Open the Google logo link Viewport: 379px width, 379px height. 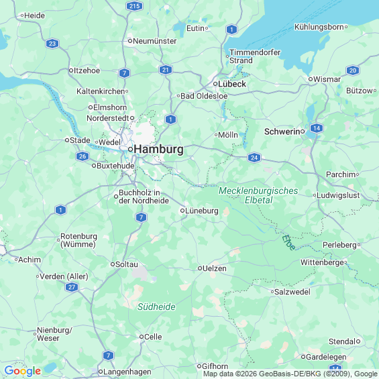click(23, 371)
